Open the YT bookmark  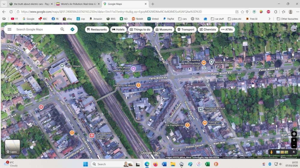(x=14, y=19)
